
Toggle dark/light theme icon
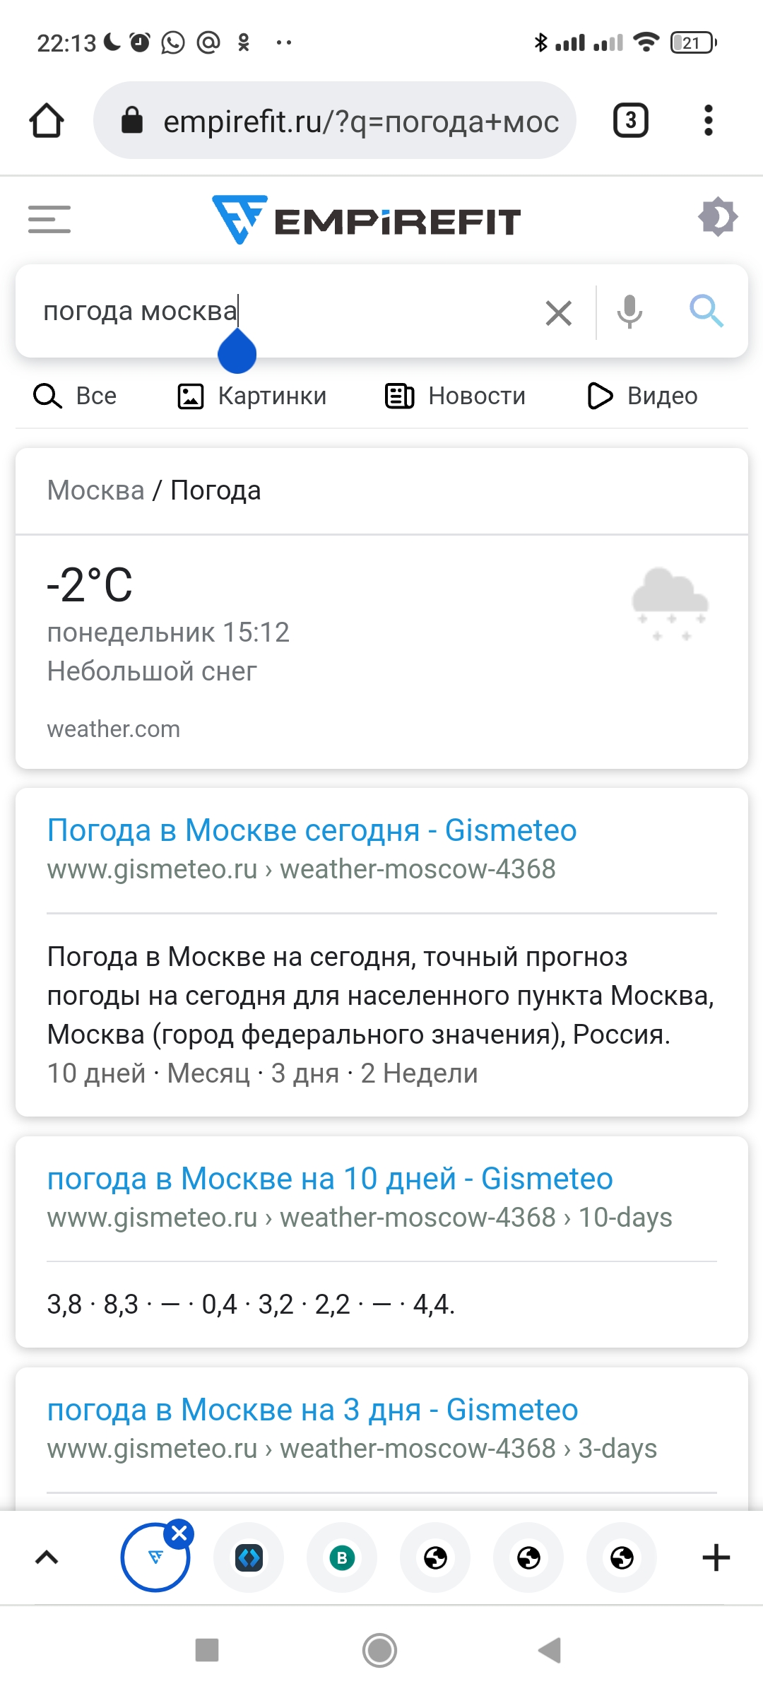[x=718, y=217]
